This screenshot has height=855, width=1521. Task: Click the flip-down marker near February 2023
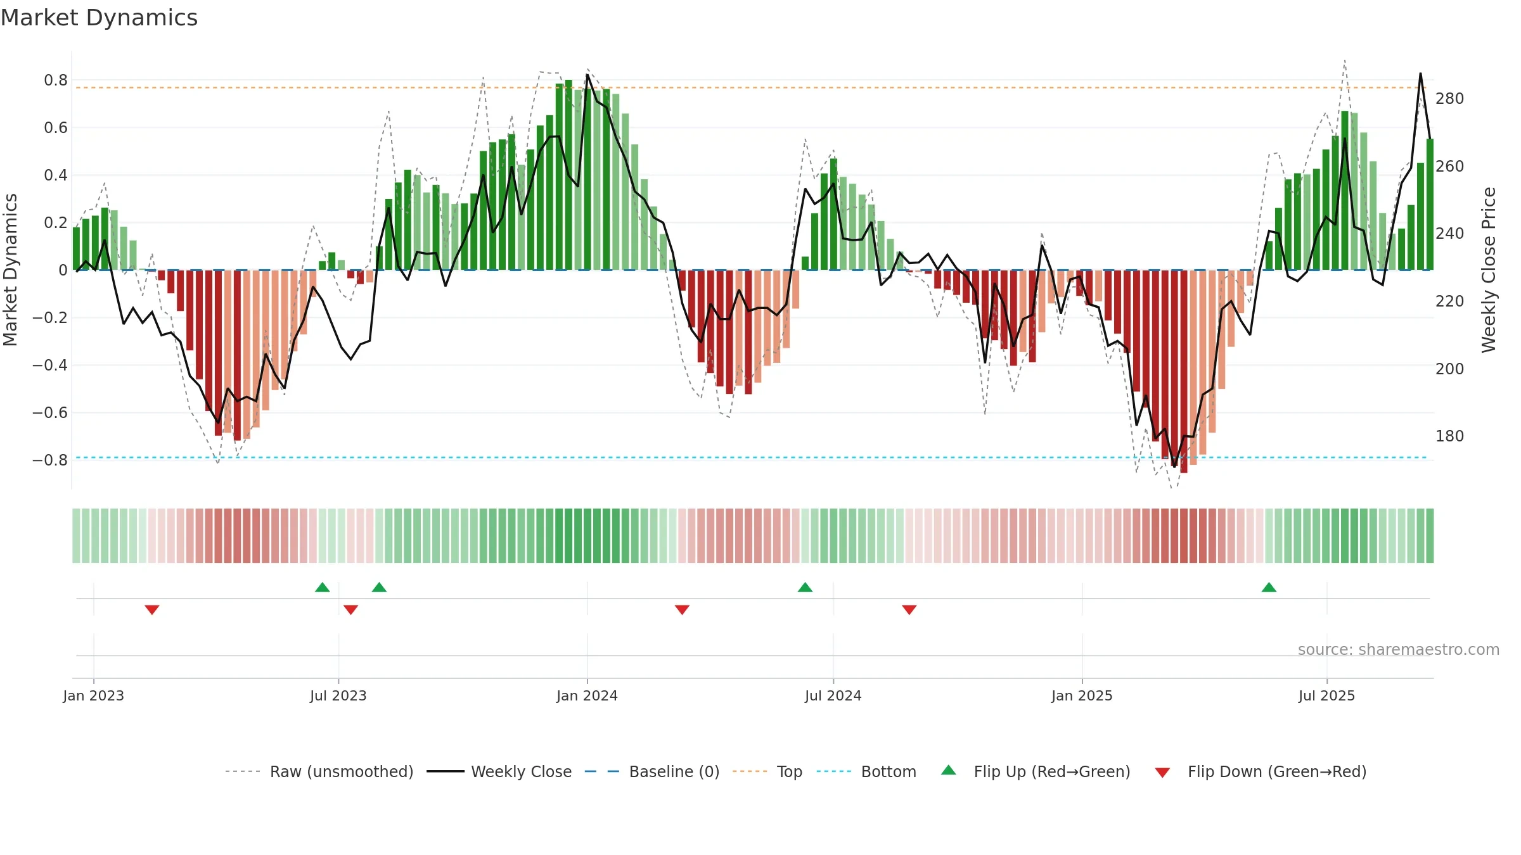click(152, 609)
